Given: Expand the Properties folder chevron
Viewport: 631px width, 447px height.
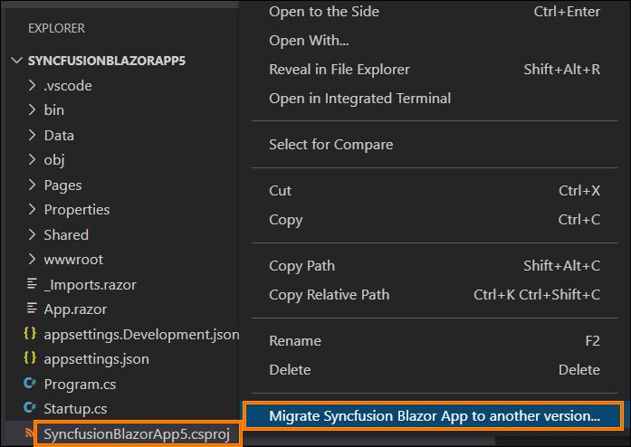Looking at the screenshot, I should 32,209.
